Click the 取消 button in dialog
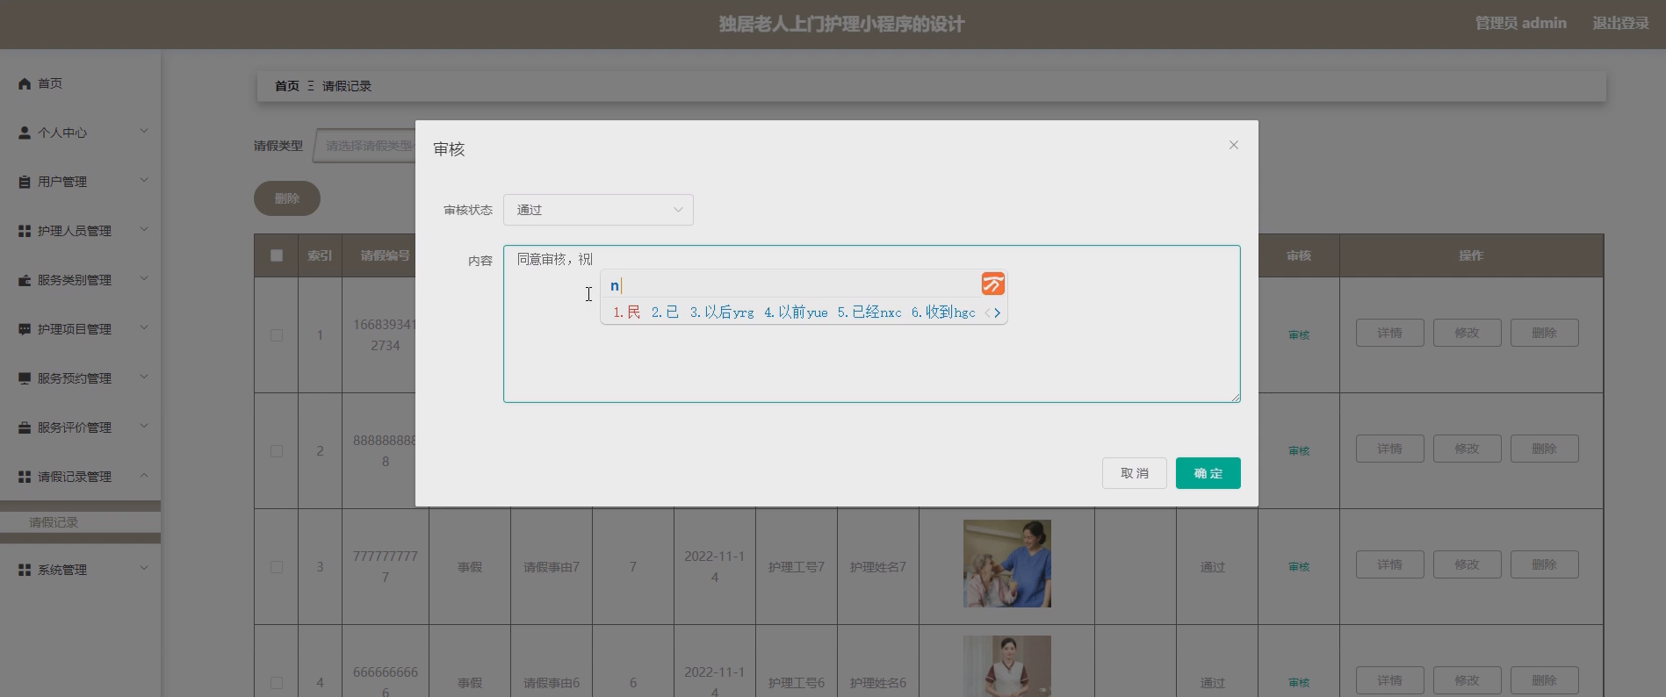 (x=1134, y=473)
